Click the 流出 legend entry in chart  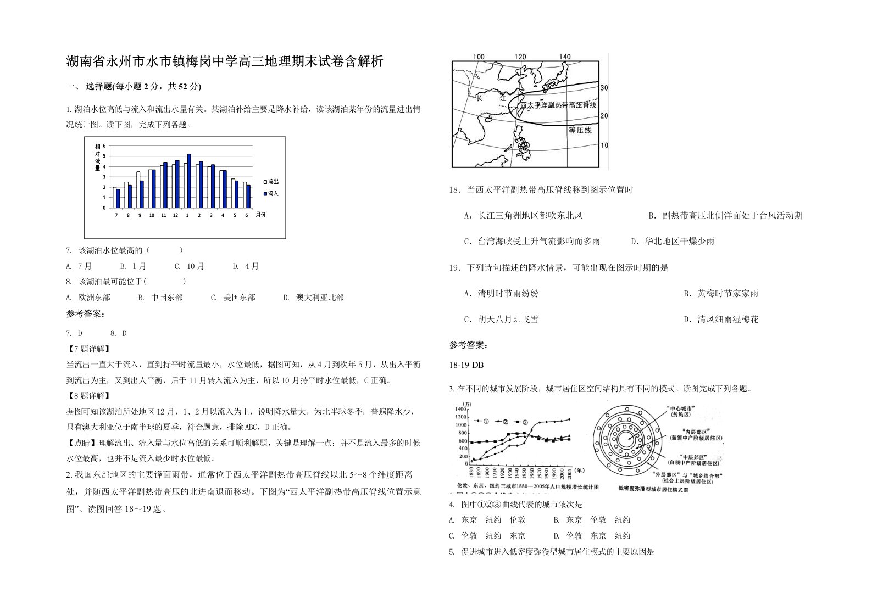(271, 182)
